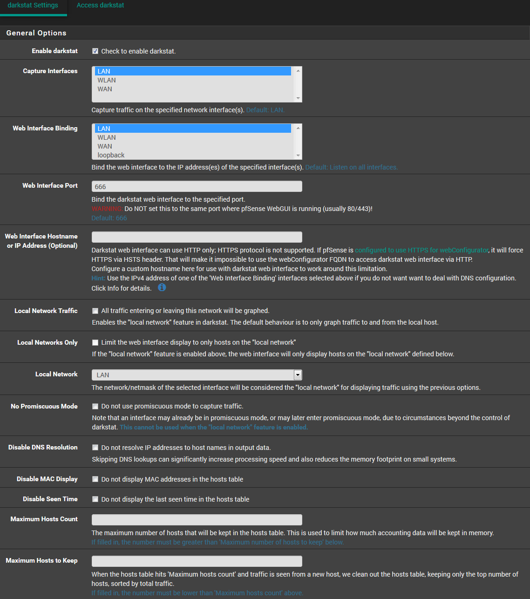Click the Maximum Hosts to Keep field
This screenshot has height=599, width=530.
pos(197,561)
